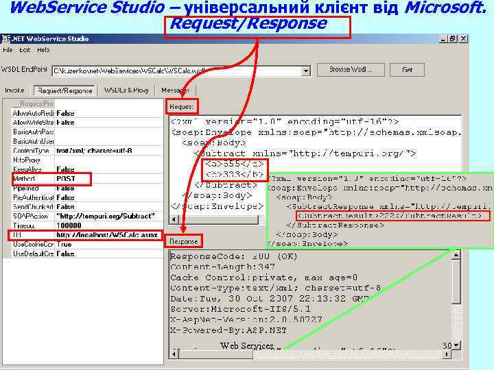Close the WebService Studio window

(x=463, y=39)
